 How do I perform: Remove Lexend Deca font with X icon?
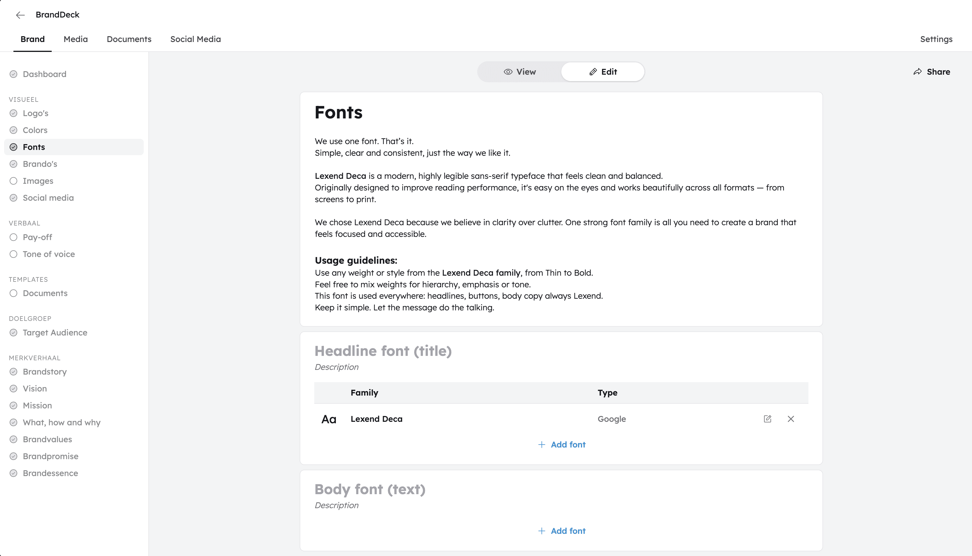[x=791, y=419]
